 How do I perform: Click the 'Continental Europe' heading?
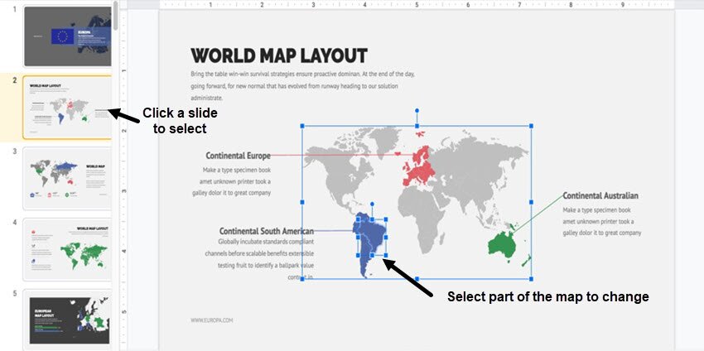[x=238, y=156]
